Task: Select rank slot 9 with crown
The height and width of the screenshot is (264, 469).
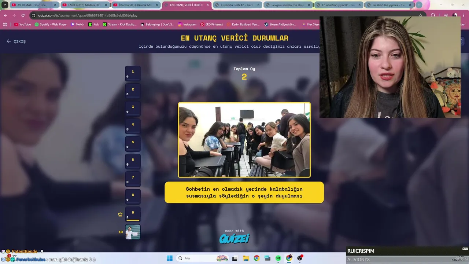Action: [133, 214]
